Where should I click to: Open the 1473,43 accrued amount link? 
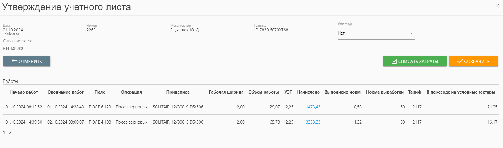pyautogui.click(x=313, y=107)
